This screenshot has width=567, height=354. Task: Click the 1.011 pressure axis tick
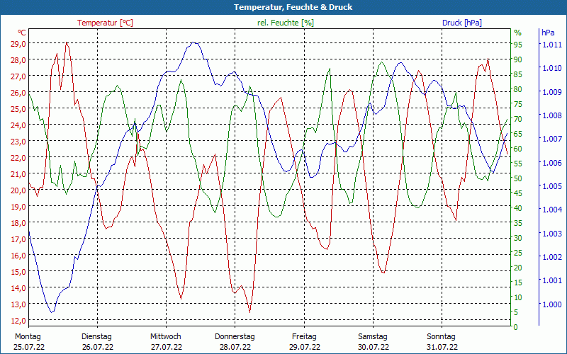coord(551,45)
